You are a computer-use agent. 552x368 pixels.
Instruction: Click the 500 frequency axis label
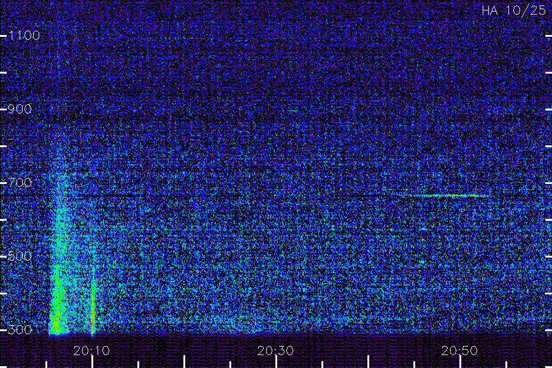20,256
